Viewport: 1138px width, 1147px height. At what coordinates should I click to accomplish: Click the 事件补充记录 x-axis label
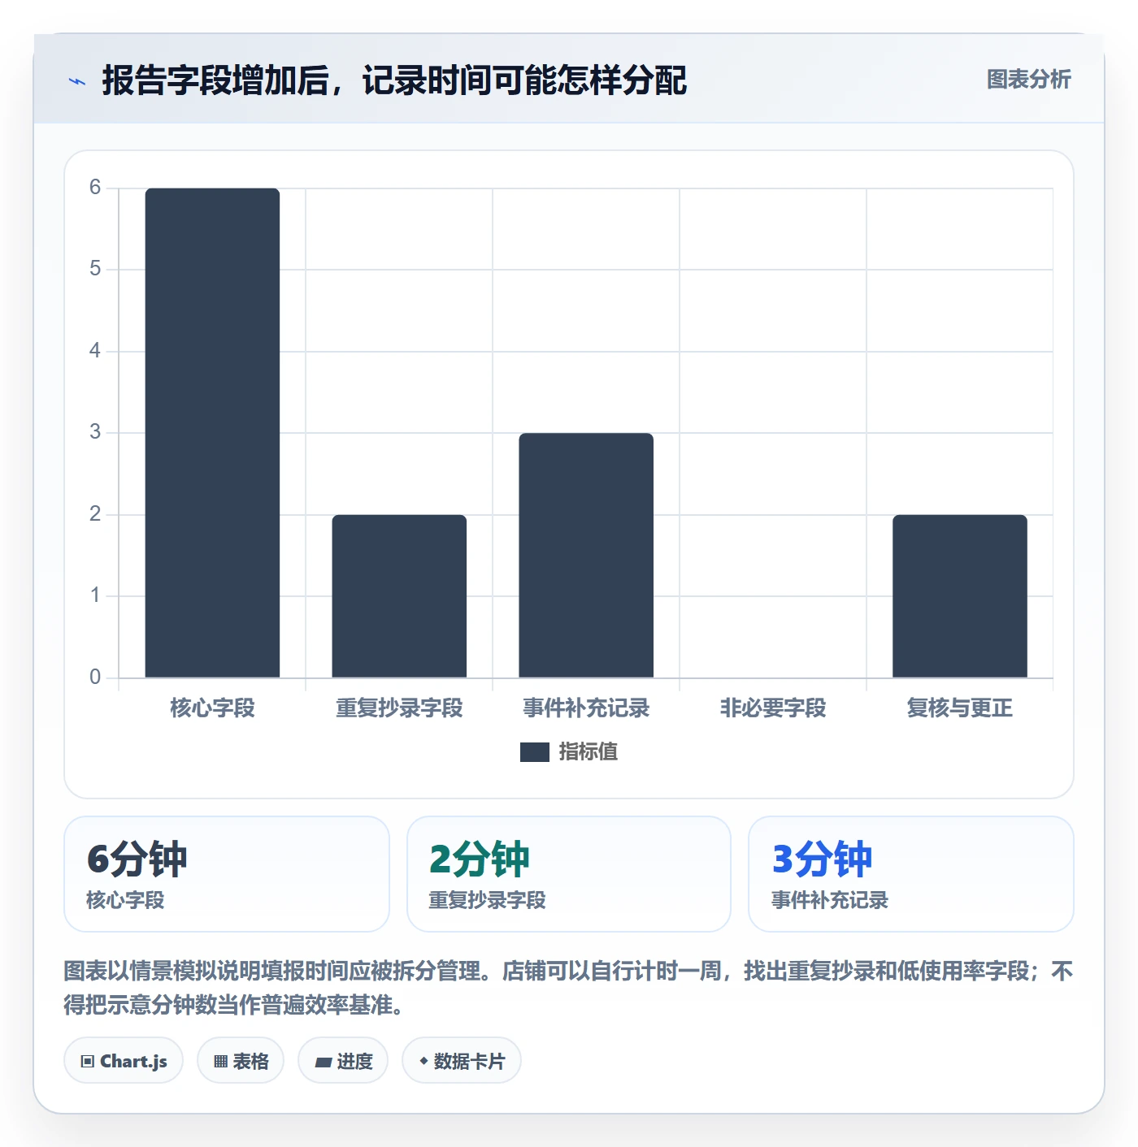[x=586, y=708]
